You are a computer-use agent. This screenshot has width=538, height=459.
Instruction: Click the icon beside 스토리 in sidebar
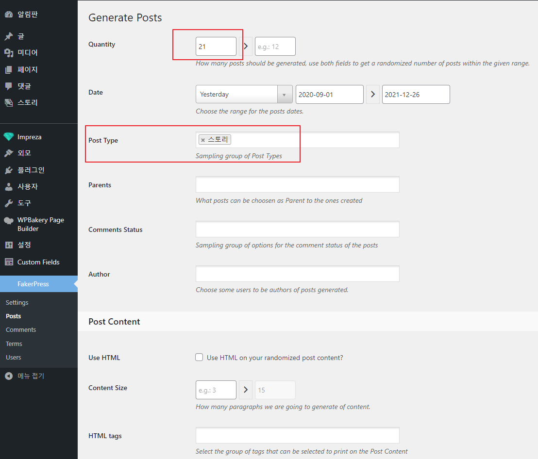coord(9,102)
